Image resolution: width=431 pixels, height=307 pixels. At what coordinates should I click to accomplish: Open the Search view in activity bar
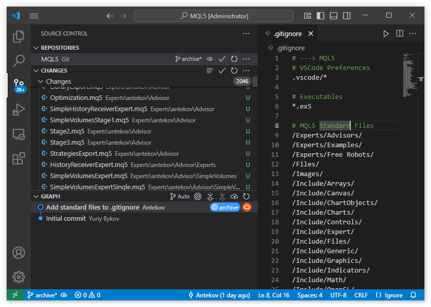[19, 60]
